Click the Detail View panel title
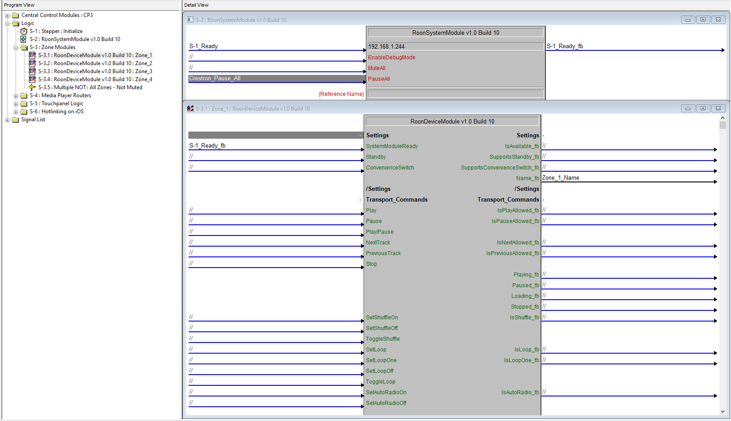 click(196, 5)
